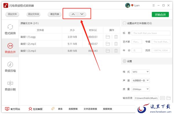The image size is (174, 114).
Task: Open the 文字语音转换 link
Action: tap(90, 109)
